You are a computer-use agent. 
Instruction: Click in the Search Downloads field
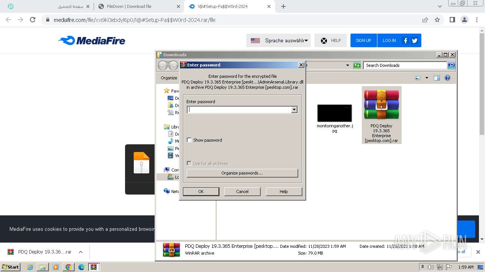(405, 65)
